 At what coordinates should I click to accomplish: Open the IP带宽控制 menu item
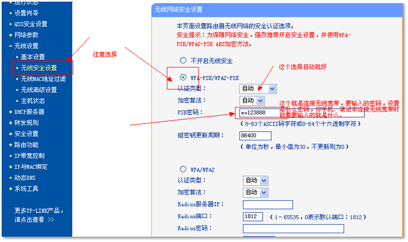(x=29, y=156)
